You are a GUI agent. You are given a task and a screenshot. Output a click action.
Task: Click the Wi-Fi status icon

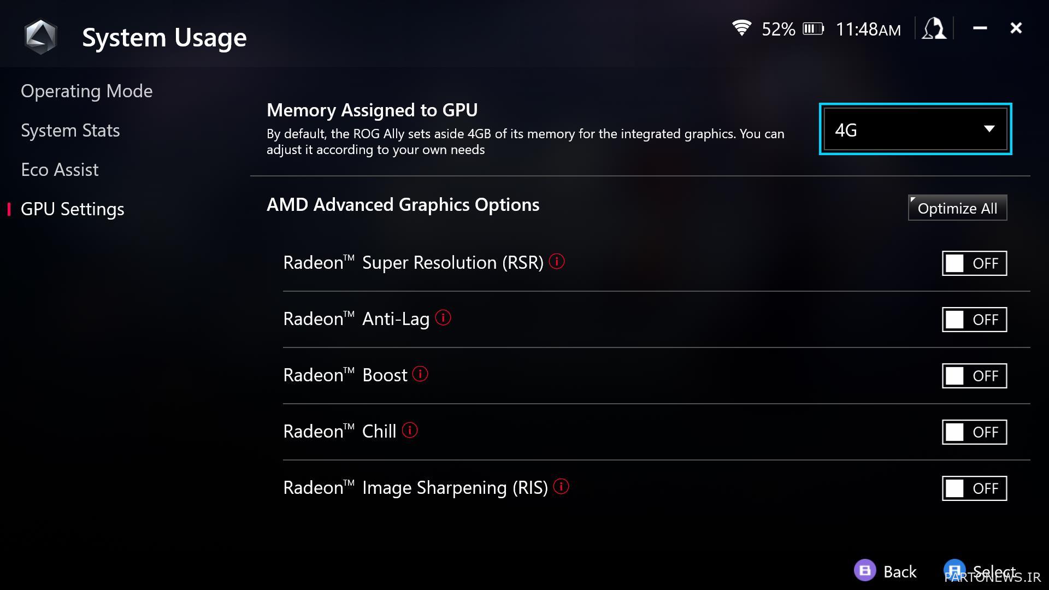point(741,28)
